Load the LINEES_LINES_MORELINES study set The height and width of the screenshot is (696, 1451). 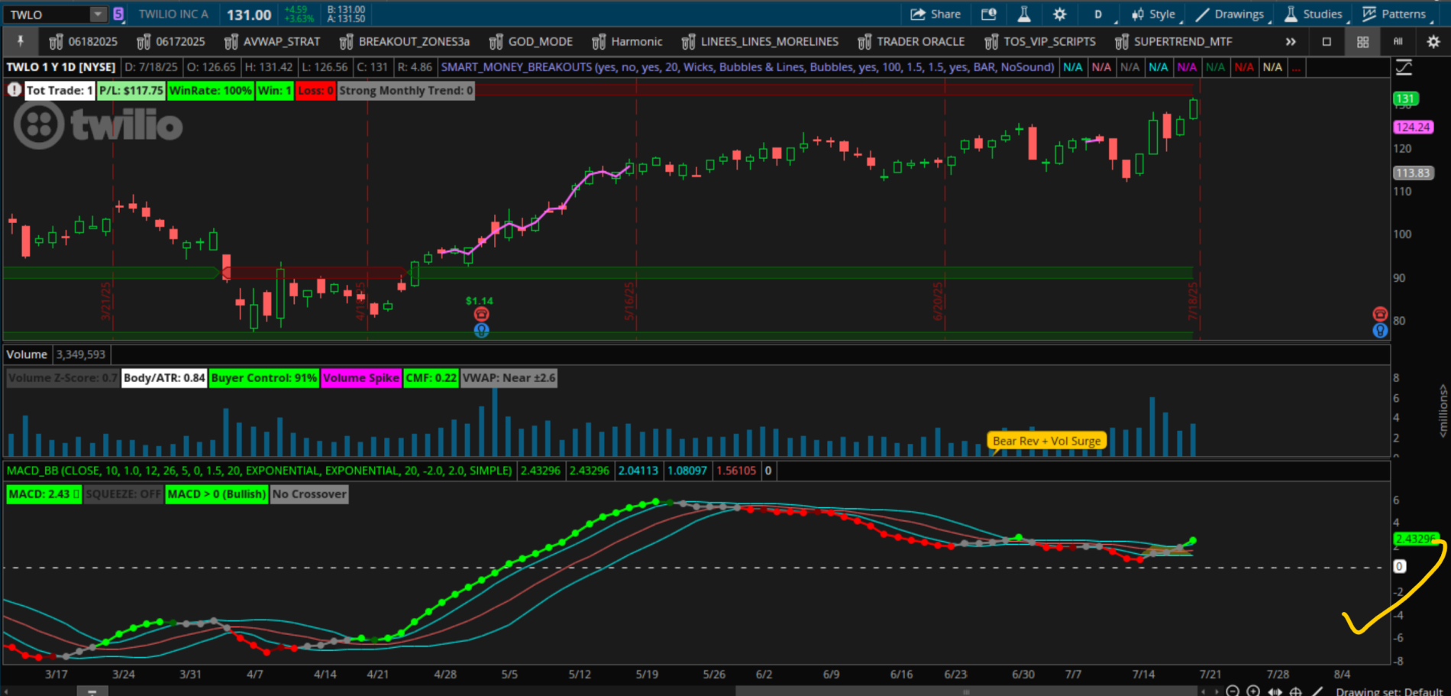tap(761, 41)
